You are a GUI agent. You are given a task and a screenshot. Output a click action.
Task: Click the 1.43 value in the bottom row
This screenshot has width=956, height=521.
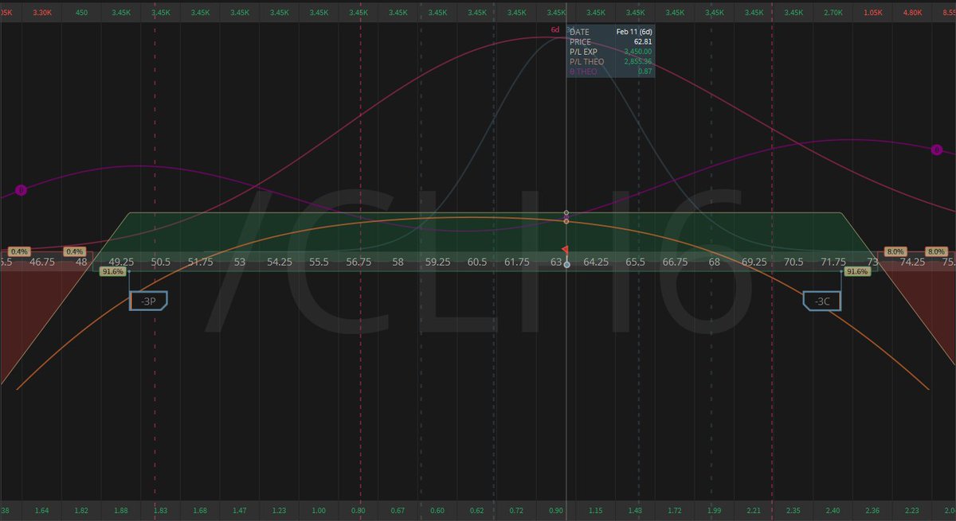636,509
